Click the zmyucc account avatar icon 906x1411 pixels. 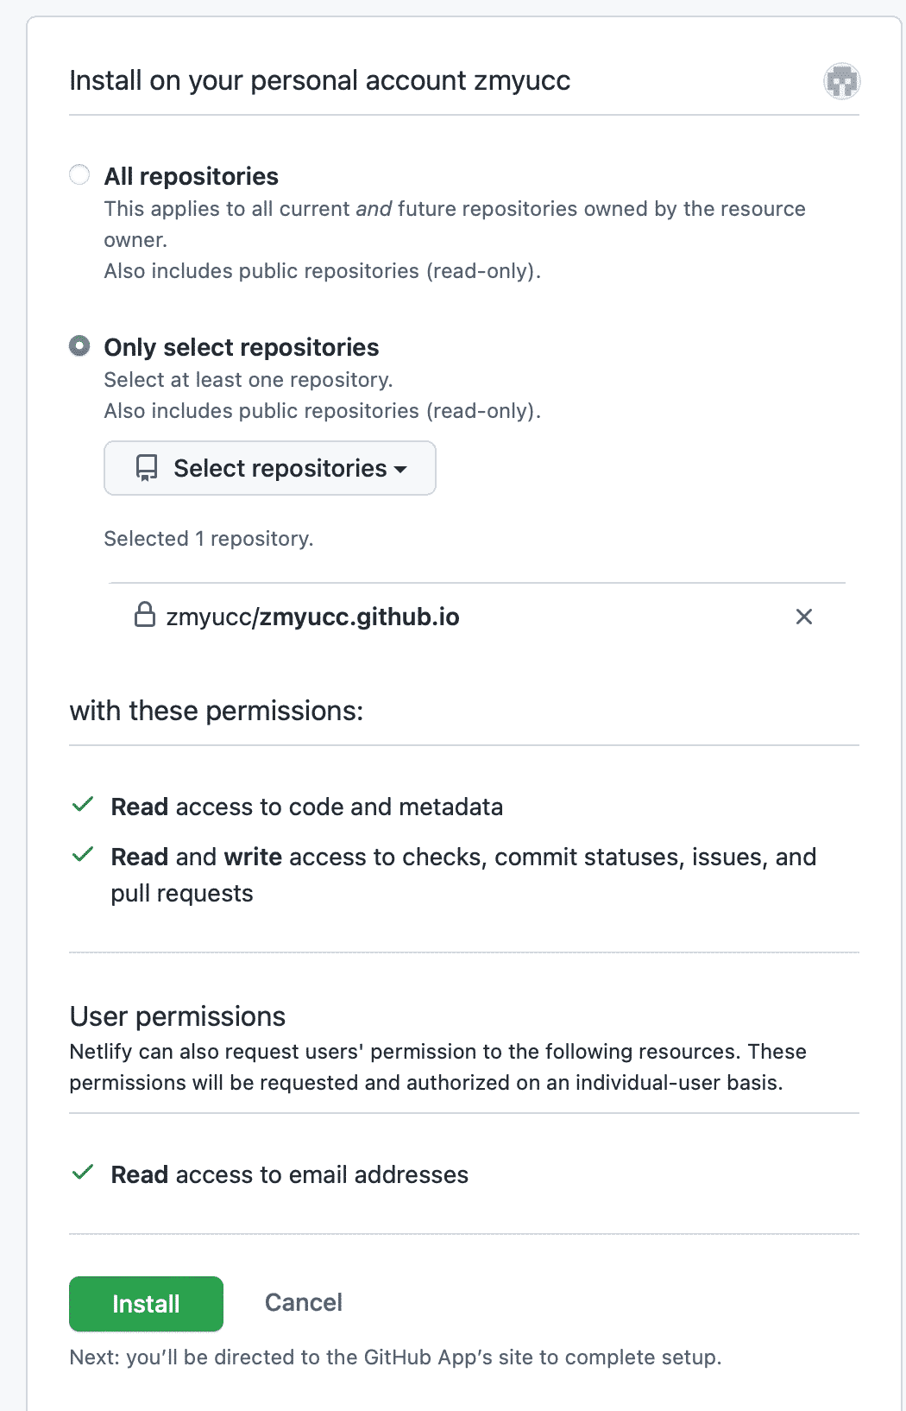point(841,82)
